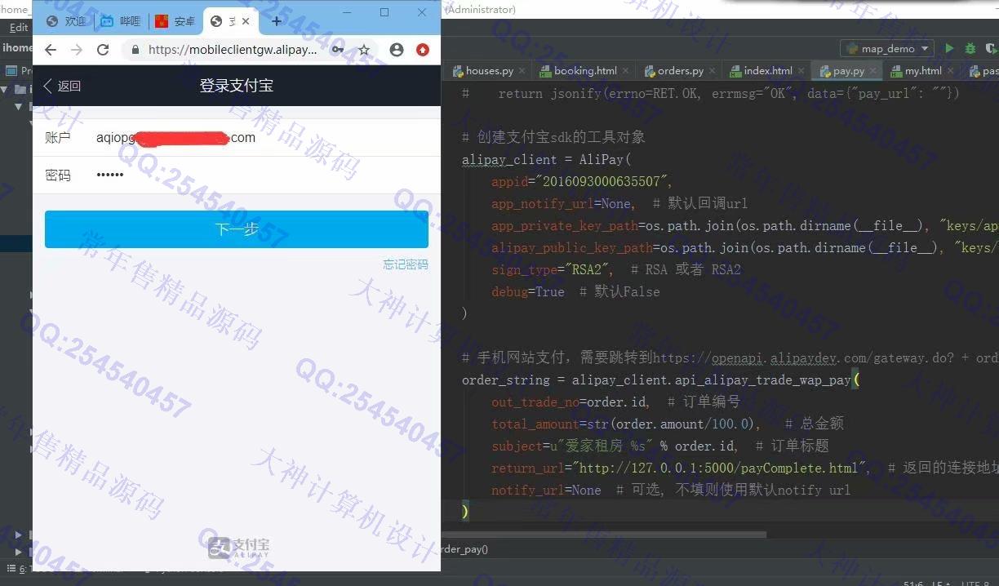Click the comment '# 创建支付宝sdk的工具对象'

[553, 137]
